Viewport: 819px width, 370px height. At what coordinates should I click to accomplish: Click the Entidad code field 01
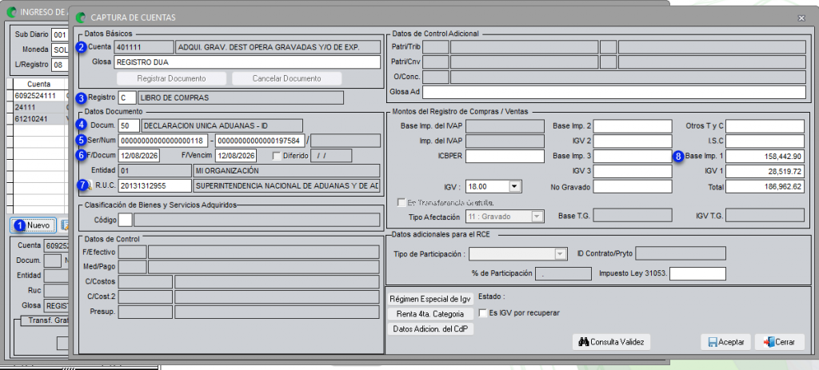155,171
